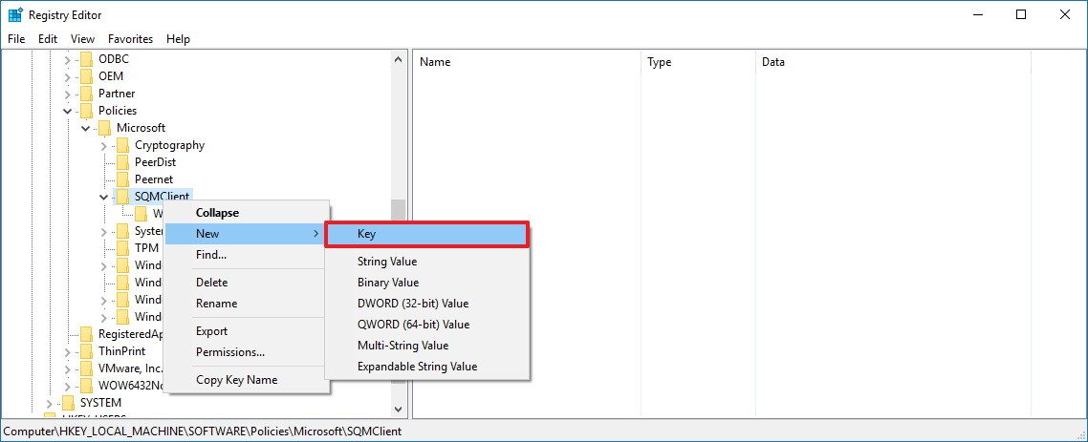
Task: Collapse the Microsoft key
Action: [x=85, y=128]
